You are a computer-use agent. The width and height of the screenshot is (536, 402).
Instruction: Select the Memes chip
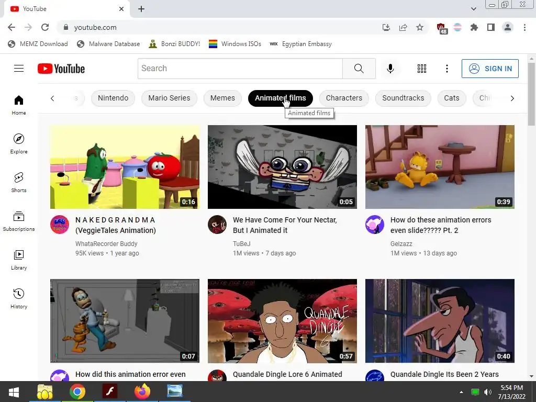point(222,98)
